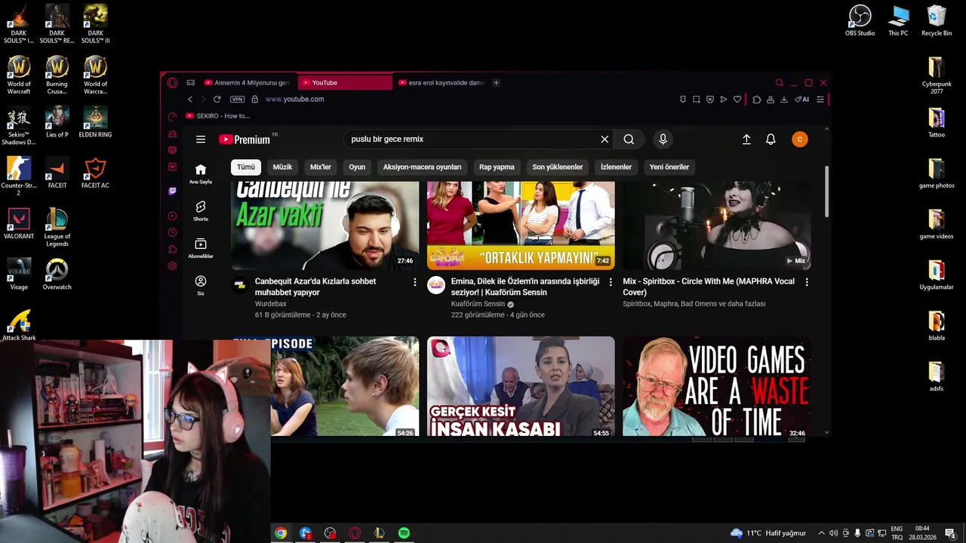This screenshot has width=966, height=543.
Task: Click the heart bookmark icon in toolbar
Action: [x=737, y=100]
